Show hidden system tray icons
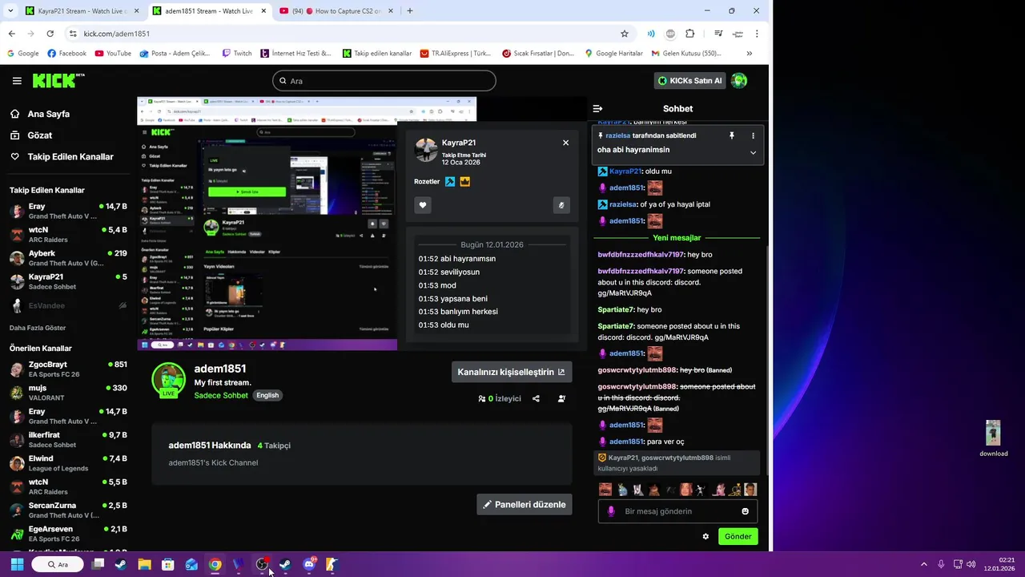 pos(923,564)
